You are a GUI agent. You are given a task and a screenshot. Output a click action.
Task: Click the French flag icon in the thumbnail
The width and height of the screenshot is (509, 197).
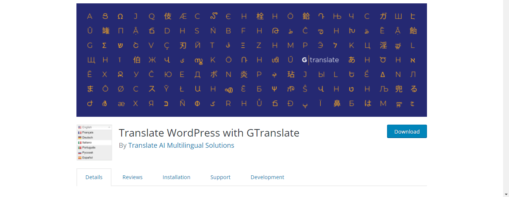[x=79, y=132]
